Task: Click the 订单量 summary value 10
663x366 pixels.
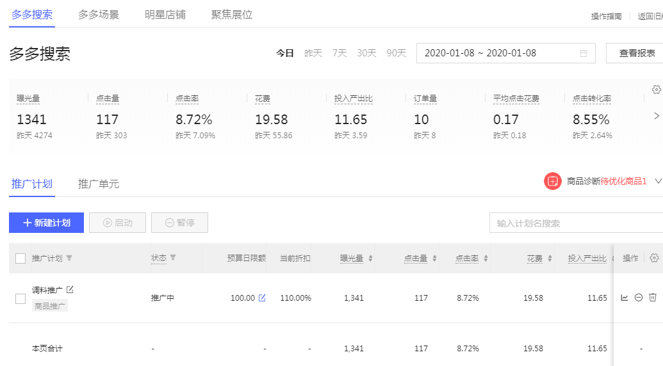Action: [x=421, y=120]
